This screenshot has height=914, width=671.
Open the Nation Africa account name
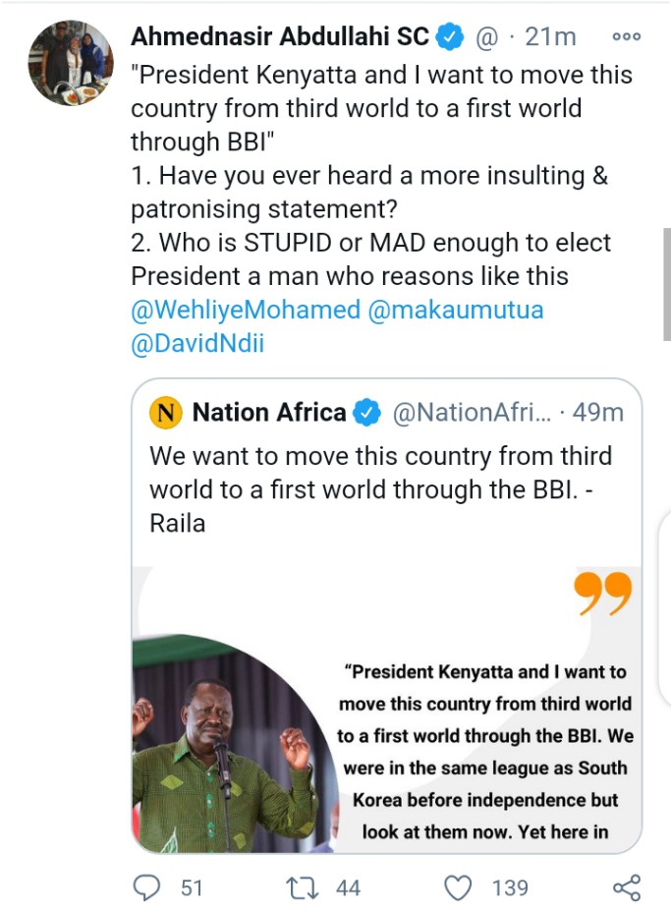269,412
